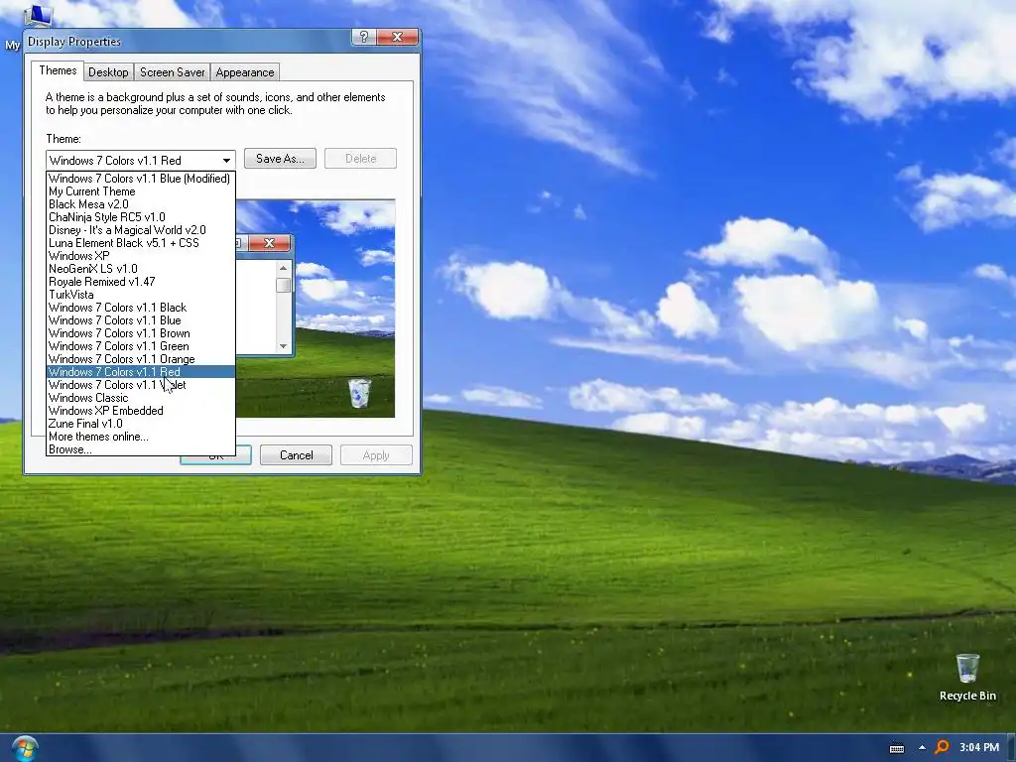Click the Browse... entry
This screenshot has width=1016, height=762.
(141, 449)
